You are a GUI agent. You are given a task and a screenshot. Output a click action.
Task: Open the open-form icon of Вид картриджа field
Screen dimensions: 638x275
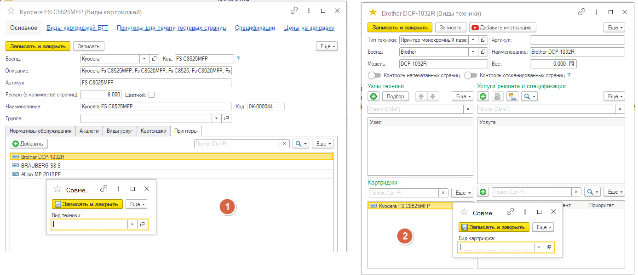coord(549,247)
